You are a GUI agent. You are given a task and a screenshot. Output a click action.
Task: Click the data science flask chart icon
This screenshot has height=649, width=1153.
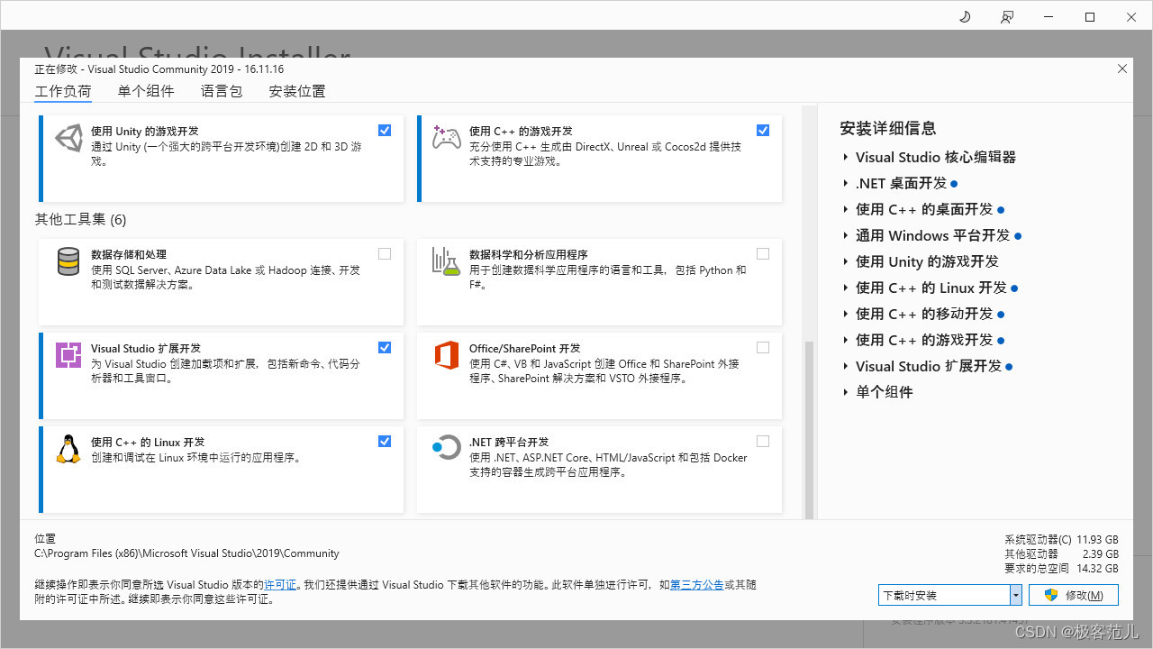(447, 261)
